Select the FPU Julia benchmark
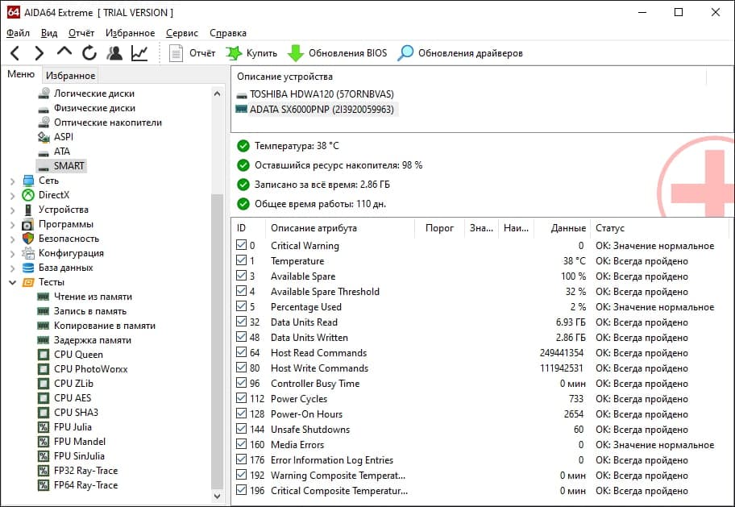 click(x=73, y=427)
